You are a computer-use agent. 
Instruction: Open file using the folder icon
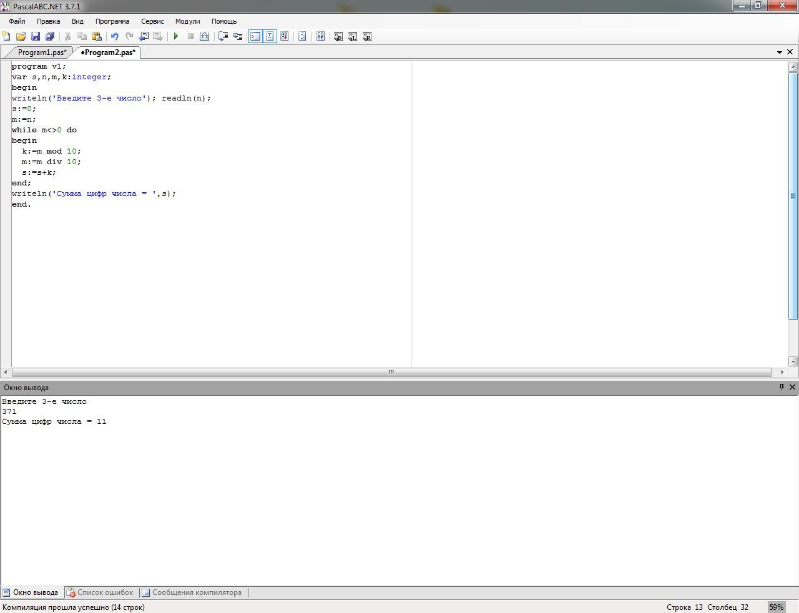coord(21,36)
